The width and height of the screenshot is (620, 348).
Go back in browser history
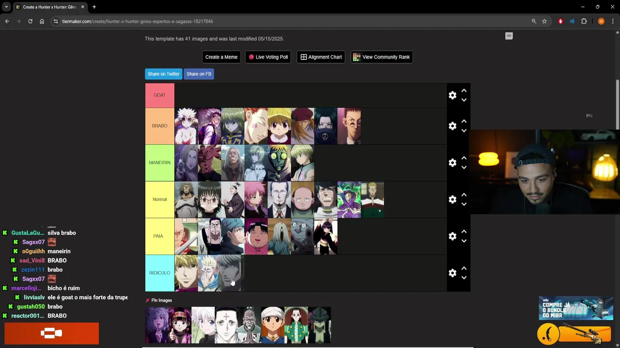click(7, 21)
